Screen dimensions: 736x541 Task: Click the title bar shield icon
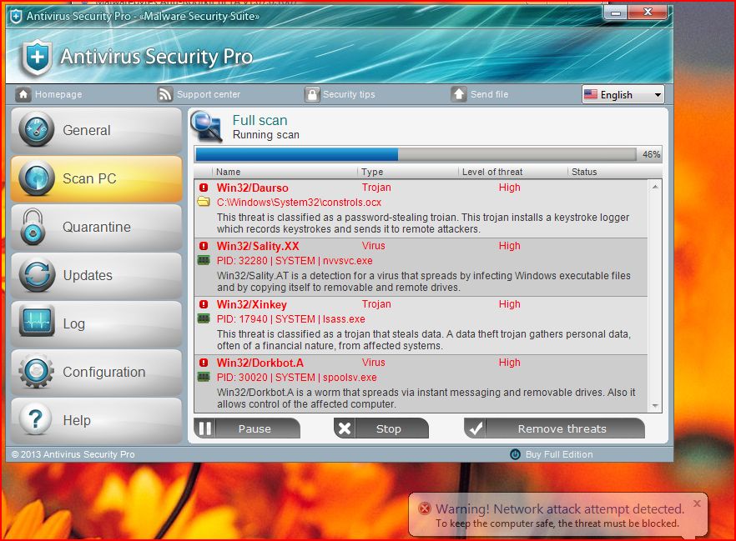pyautogui.click(x=16, y=17)
